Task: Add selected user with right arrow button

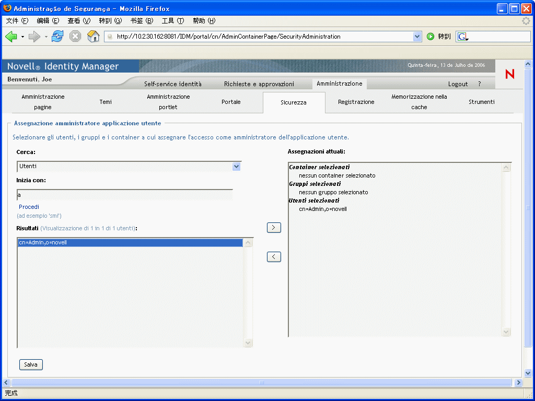Action: 274,228
